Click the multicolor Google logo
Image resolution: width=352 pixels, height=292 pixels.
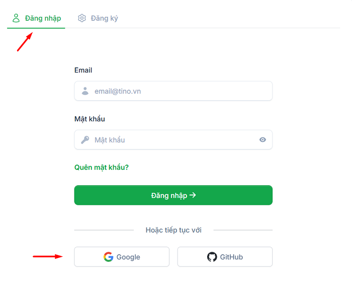[x=108, y=257]
